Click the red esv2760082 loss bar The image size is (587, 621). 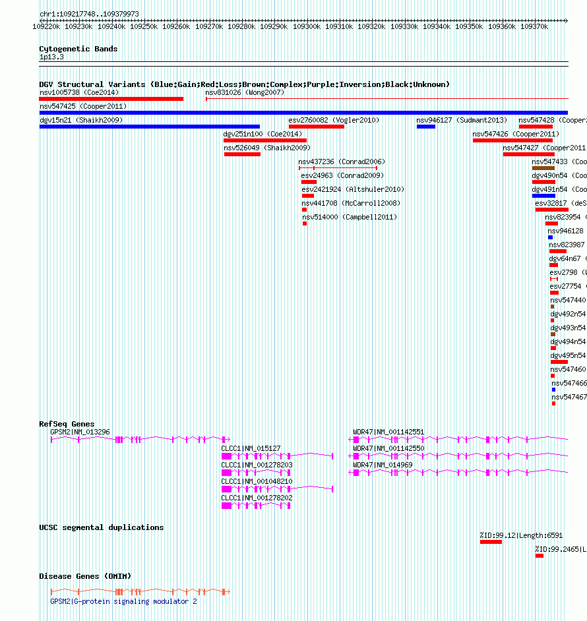[x=317, y=127]
